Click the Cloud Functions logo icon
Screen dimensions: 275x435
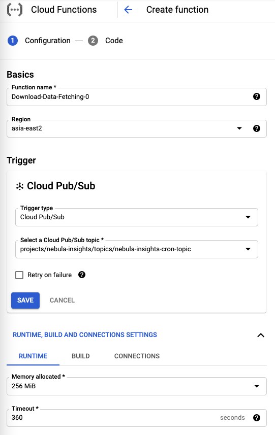click(14, 10)
